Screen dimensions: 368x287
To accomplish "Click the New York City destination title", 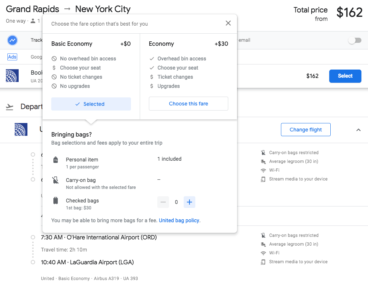I will [103, 9].
